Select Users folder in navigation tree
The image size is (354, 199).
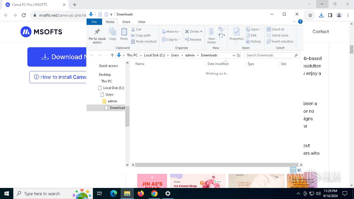[x=107, y=95]
